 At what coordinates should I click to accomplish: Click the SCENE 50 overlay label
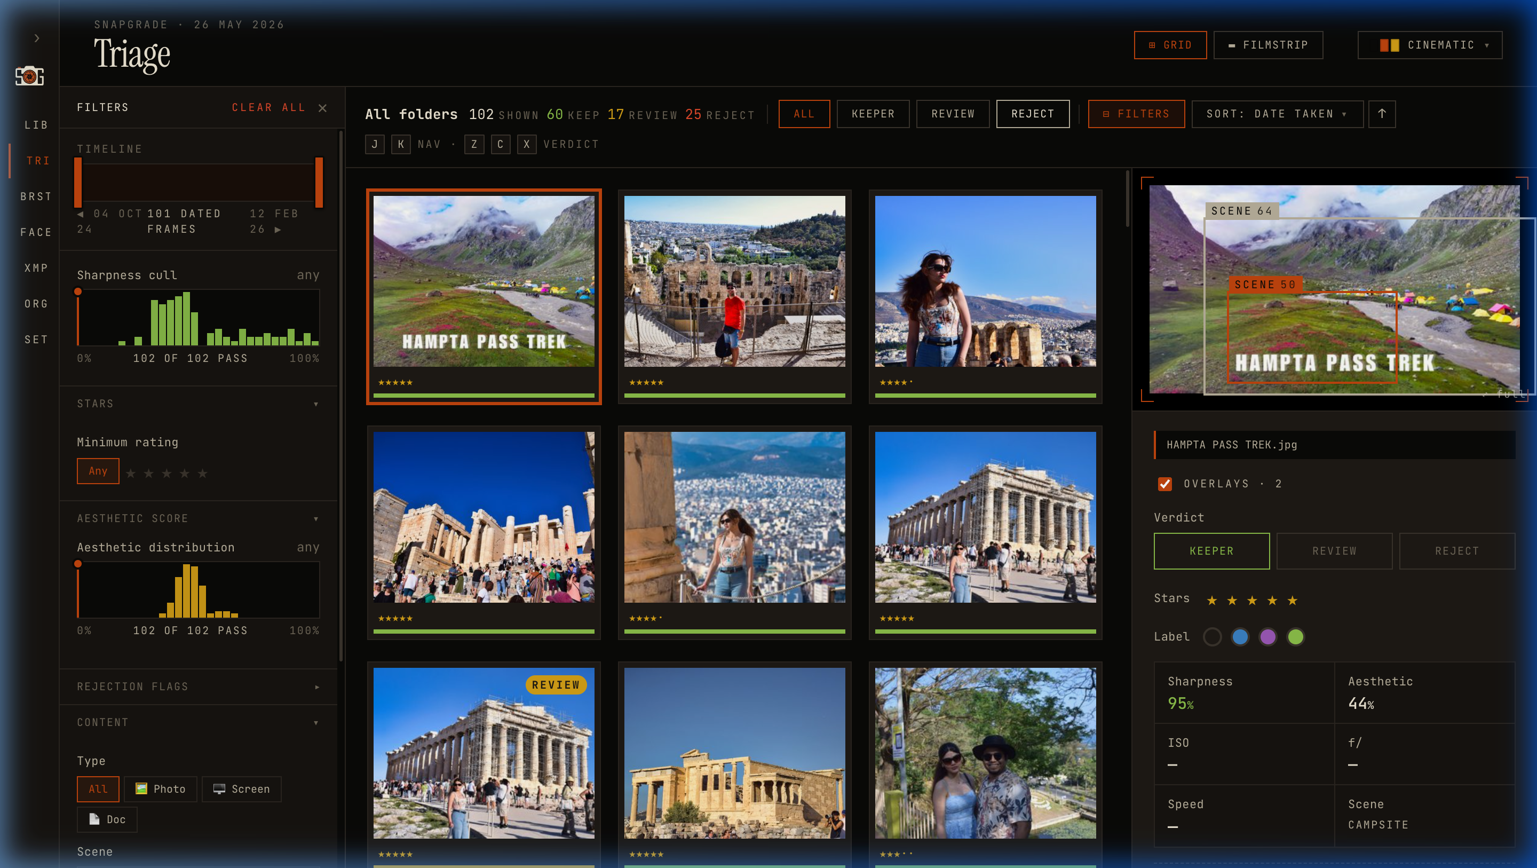[1265, 285]
